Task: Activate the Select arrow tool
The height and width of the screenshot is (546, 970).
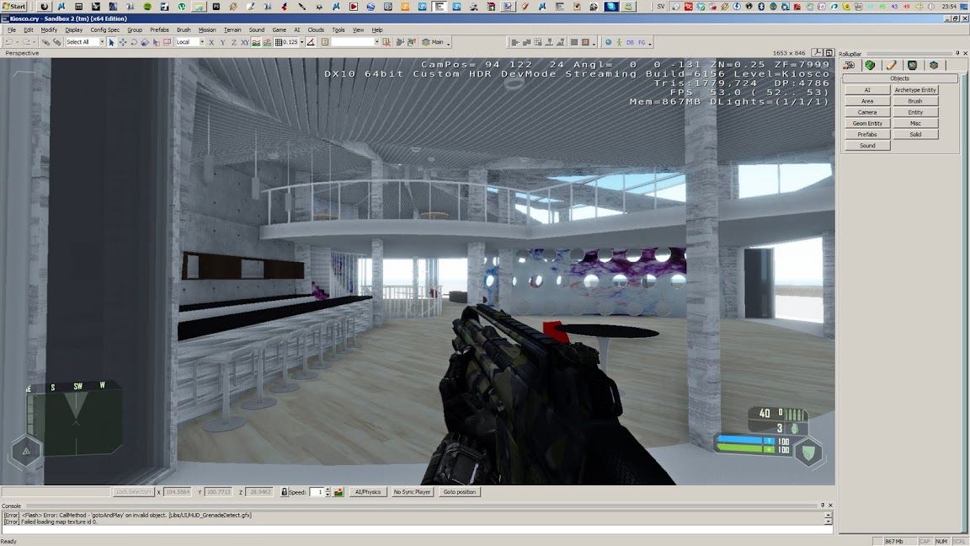Action: pyautogui.click(x=111, y=42)
